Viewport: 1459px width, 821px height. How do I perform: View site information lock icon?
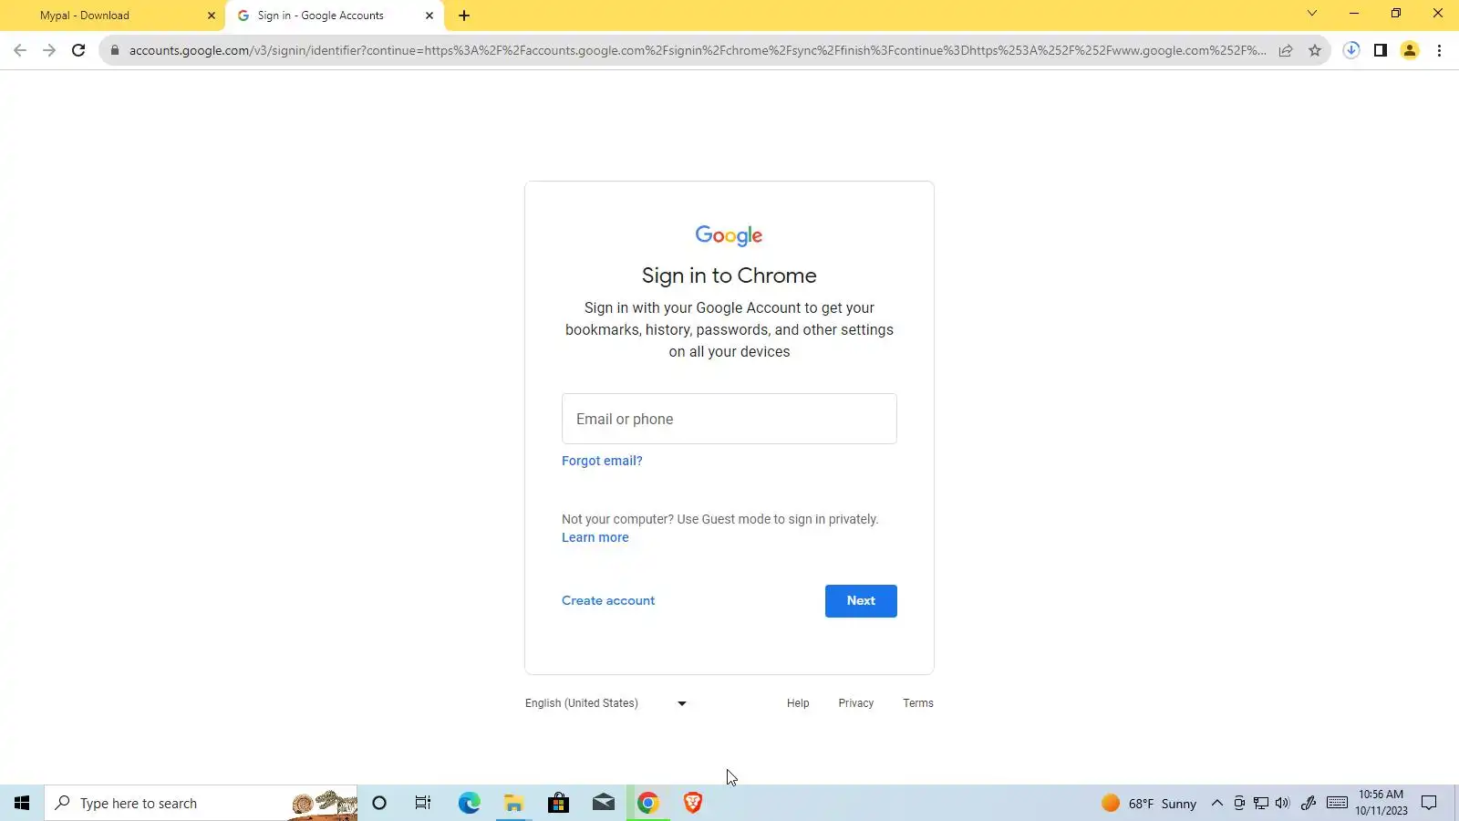115,50
